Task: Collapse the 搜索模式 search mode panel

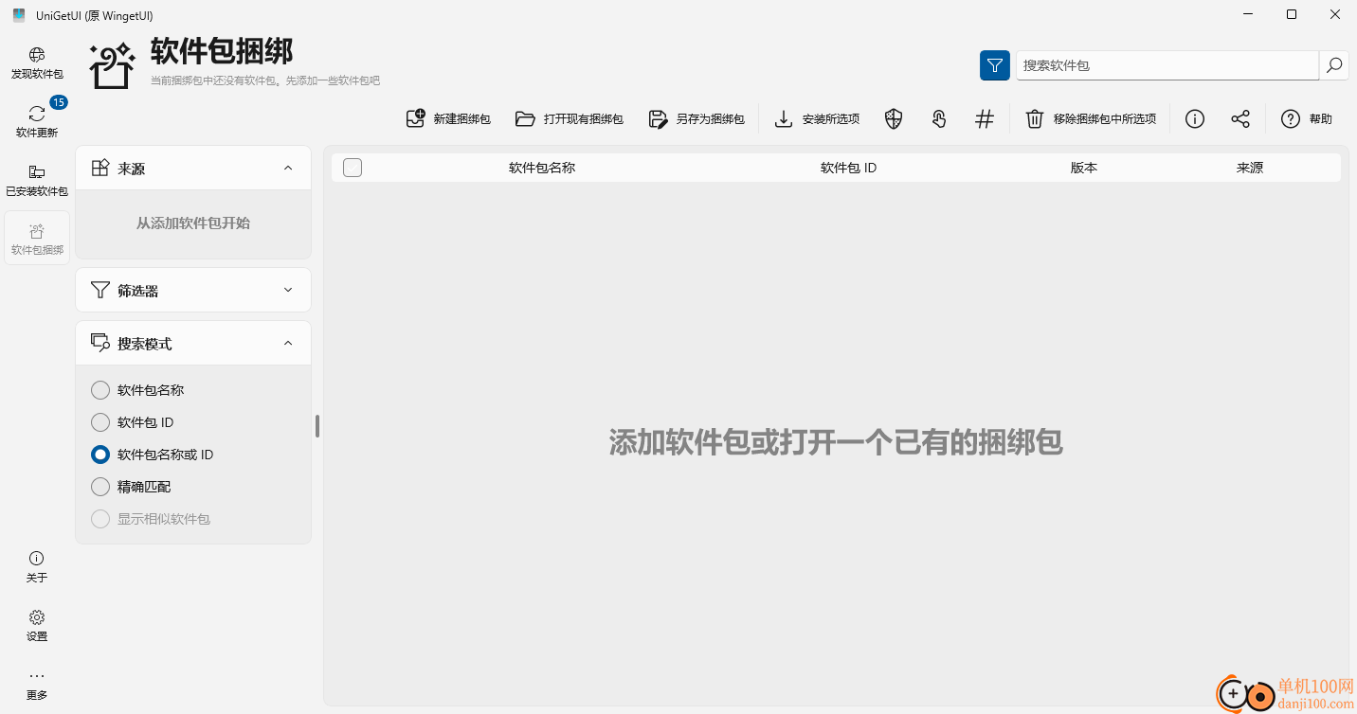Action: pos(288,343)
